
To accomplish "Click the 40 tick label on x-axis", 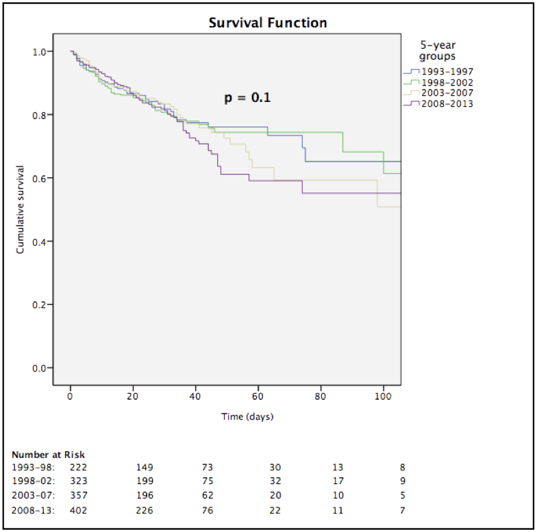I will click(195, 397).
